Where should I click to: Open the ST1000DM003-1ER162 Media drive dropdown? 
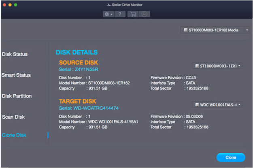(x=215, y=30)
